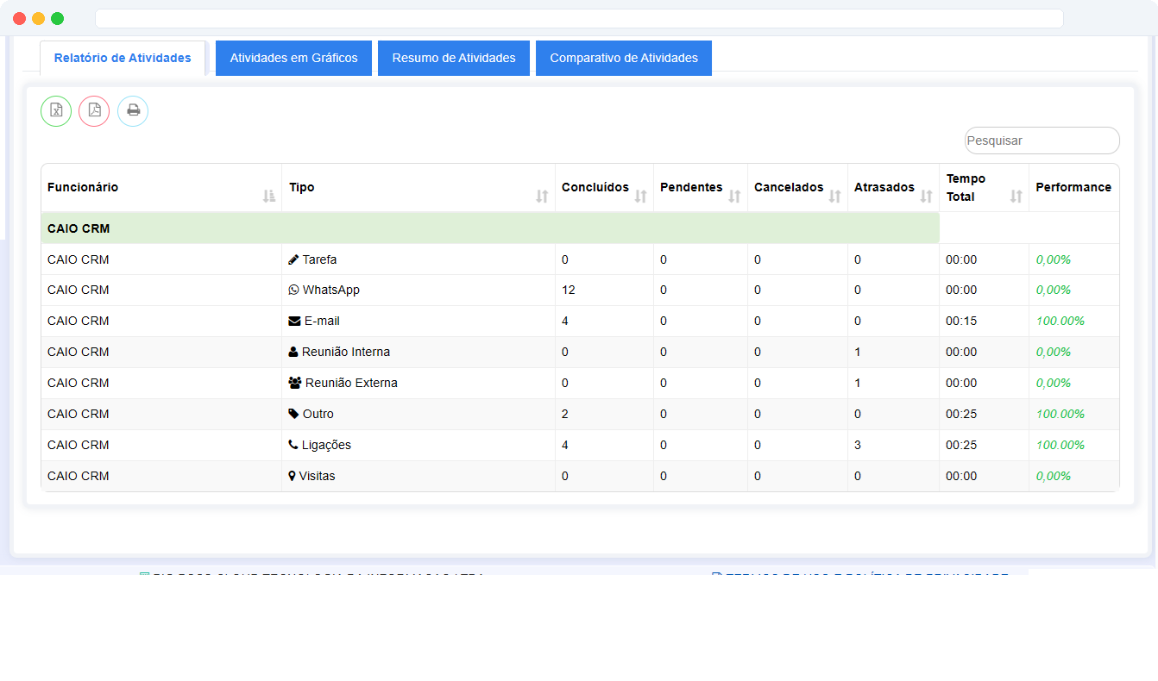This screenshot has height=681, width=1158.
Task: Click the 2 completed count for Outro
Action: (565, 415)
